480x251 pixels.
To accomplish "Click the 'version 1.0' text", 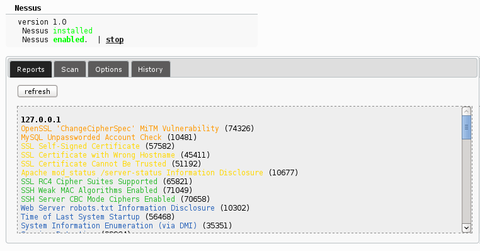I will (x=42, y=22).
